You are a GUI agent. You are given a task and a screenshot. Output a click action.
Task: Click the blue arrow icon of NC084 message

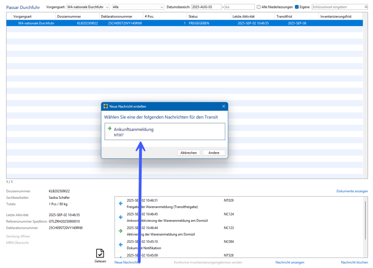pos(121,245)
